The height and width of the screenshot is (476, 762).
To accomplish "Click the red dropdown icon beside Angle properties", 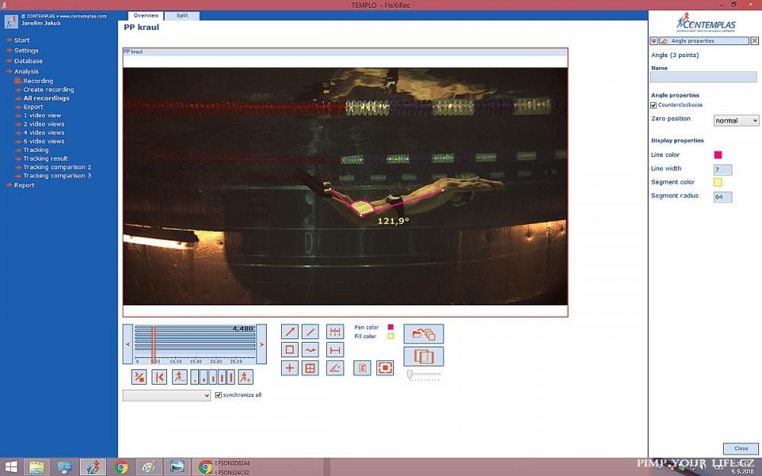I will click(654, 41).
